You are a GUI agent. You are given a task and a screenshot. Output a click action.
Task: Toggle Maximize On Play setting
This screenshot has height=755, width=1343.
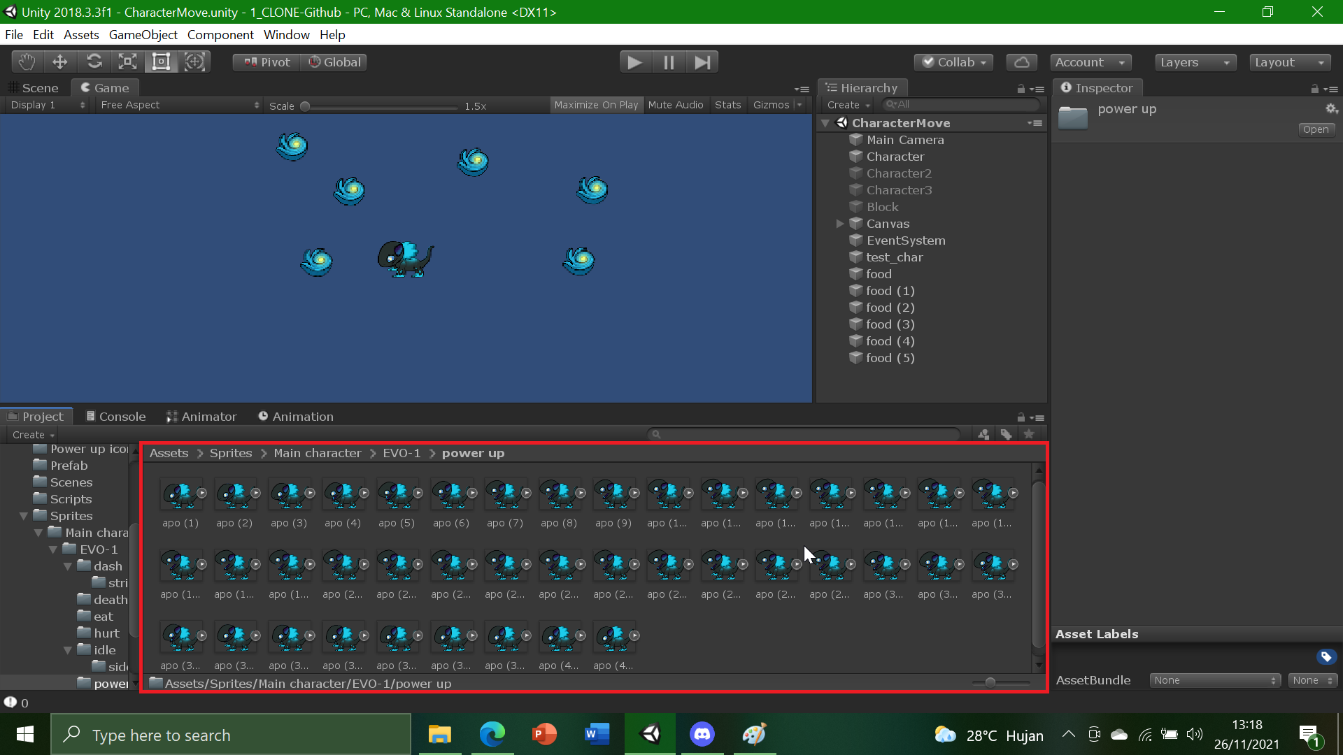(x=594, y=104)
